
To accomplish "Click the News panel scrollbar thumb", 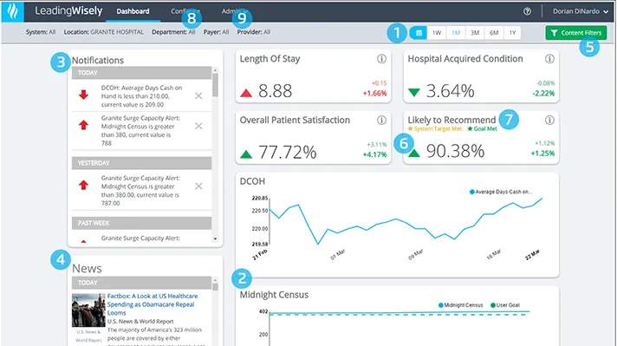I will click(x=215, y=287).
